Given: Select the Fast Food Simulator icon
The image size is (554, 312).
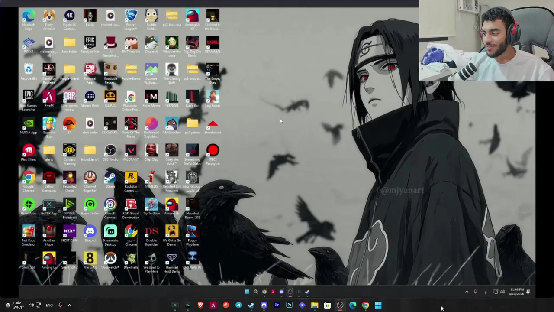Looking at the screenshot, I should coord(29,235).
